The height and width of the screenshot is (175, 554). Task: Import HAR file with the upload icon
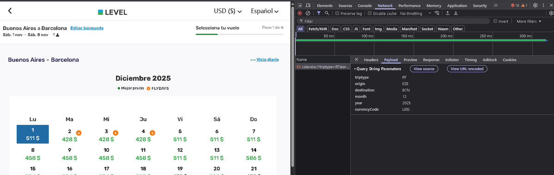tap(448, 13)
